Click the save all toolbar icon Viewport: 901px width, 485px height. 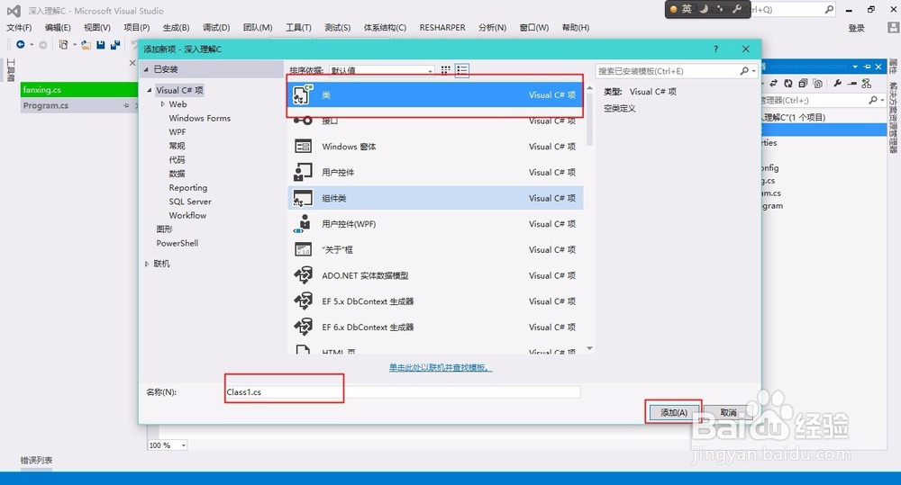(115, 45)
